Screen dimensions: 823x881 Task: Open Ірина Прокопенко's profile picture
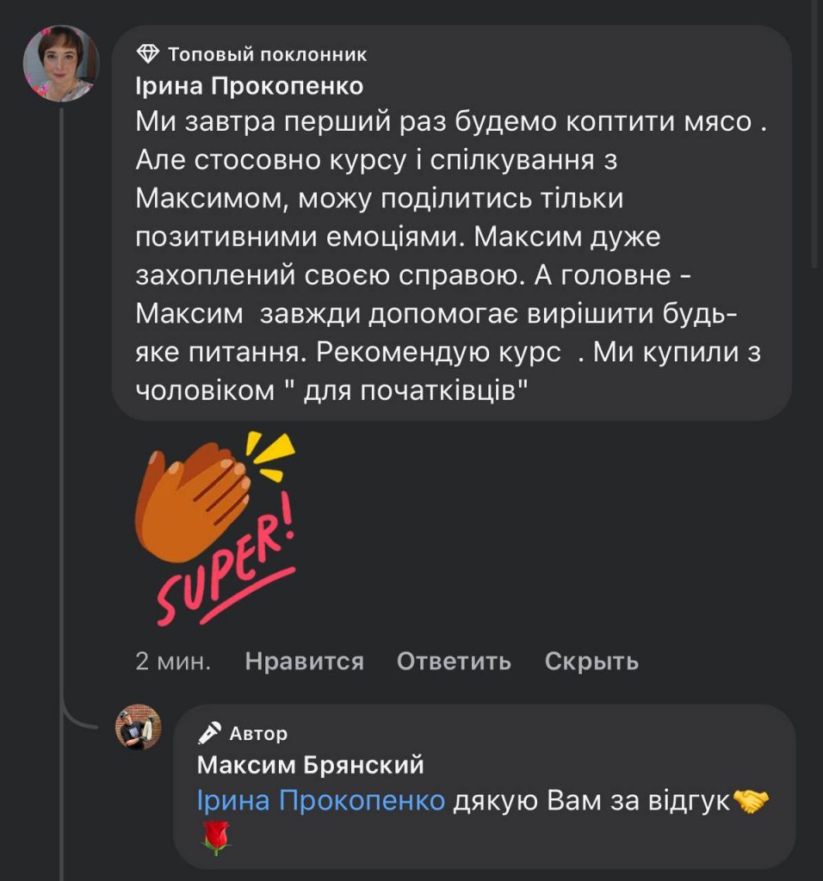60,65
